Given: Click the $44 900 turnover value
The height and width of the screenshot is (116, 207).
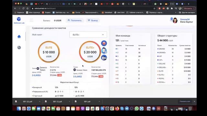Looking at the screenshot, I should 162,40.
